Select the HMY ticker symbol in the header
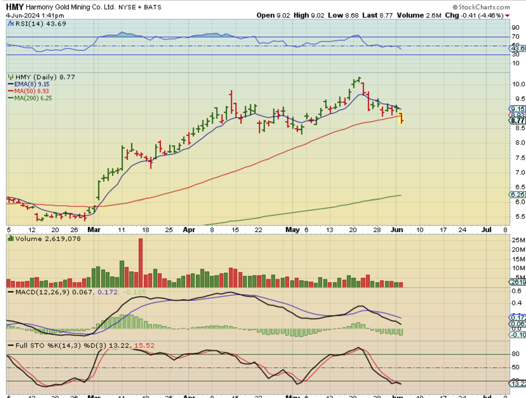Image resolution: width=526 pixels, height=398 pixels. pyautogui.click(x=15, y=7)
